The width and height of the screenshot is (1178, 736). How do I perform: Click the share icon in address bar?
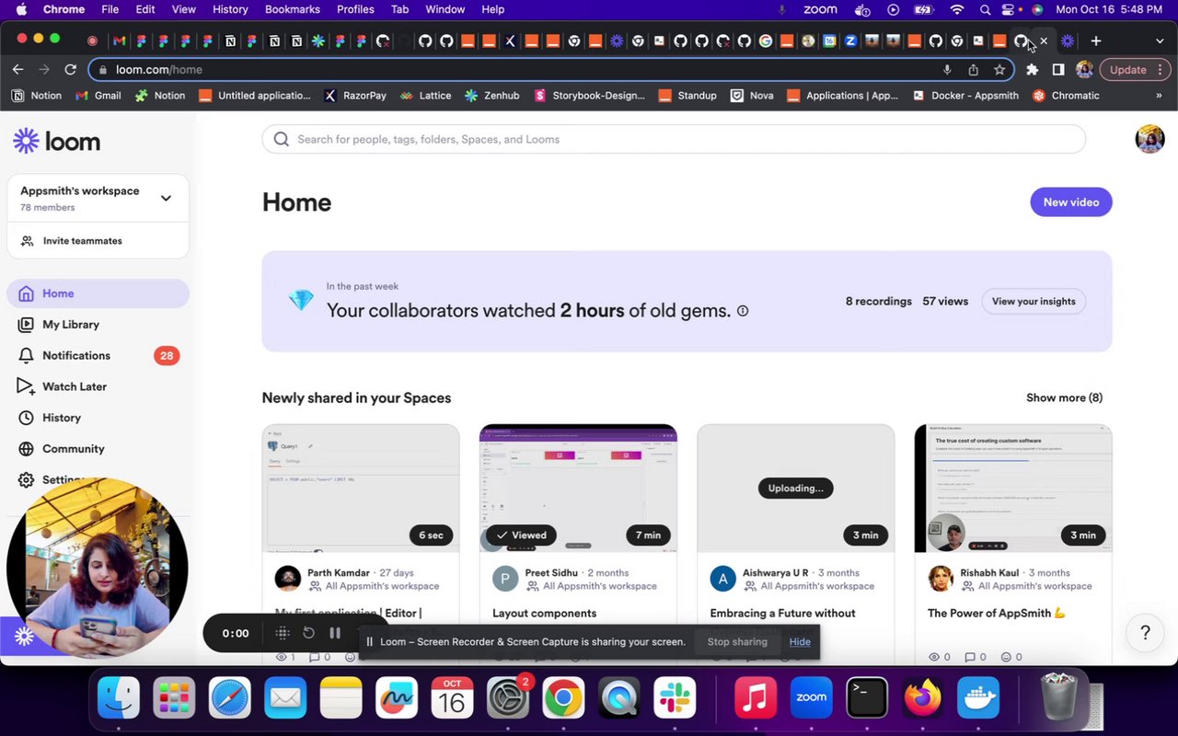point(973,70)
